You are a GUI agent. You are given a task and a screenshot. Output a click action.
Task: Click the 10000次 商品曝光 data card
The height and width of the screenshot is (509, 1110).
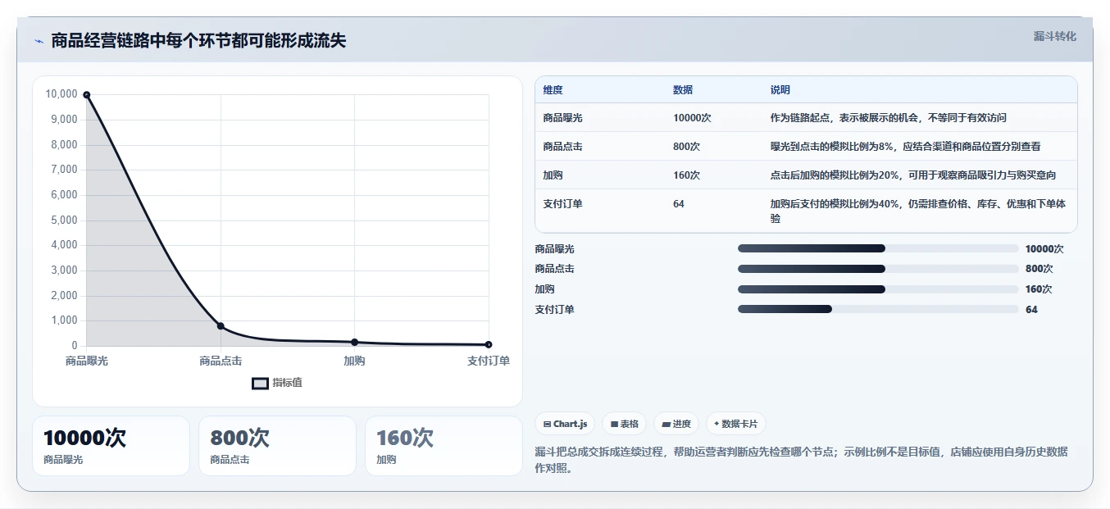pyautogui.click(x=111, y=446)
